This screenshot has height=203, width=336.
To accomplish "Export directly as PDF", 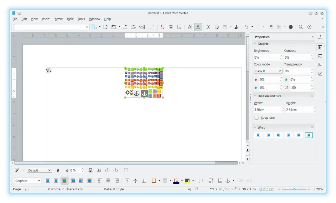I will pos(163,27).
